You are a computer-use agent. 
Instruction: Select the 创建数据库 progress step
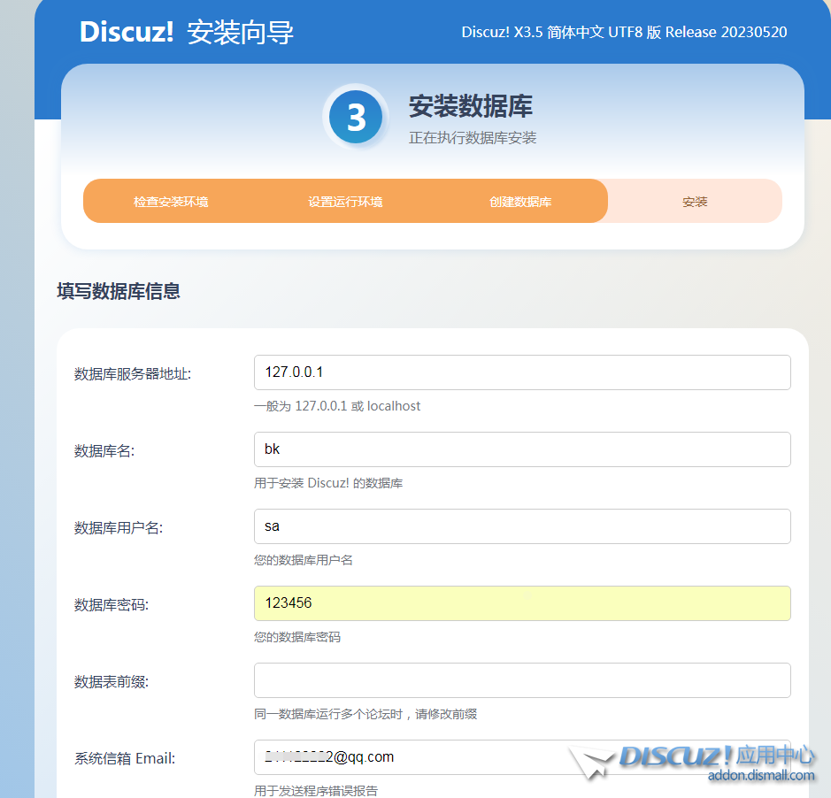click(x=520, y=202)
